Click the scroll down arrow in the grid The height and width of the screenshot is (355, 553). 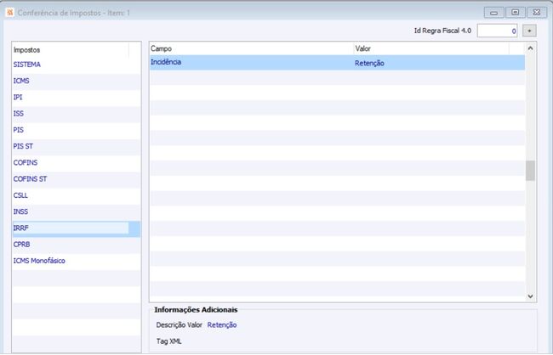(530, 296)
